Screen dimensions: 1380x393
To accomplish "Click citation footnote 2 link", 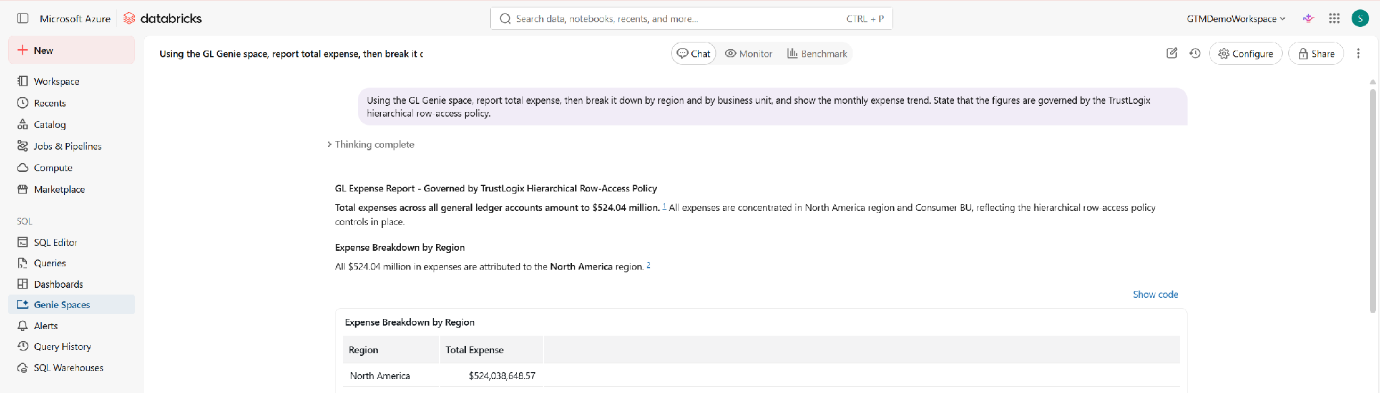I will click(649, 265).
